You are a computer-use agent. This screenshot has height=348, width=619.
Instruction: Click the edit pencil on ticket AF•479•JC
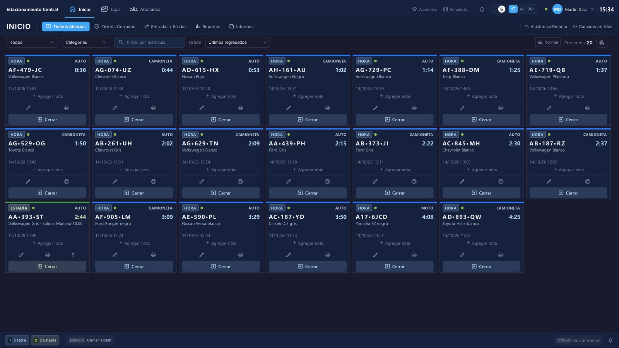pos(28,108)
